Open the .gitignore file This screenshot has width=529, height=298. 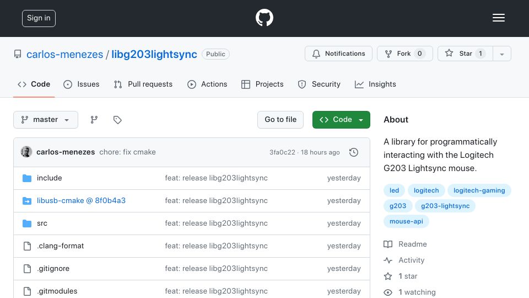[53, 269]
